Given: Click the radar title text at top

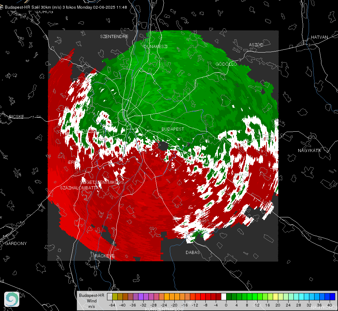Looking at the screenshot, I should click(66, 7).
